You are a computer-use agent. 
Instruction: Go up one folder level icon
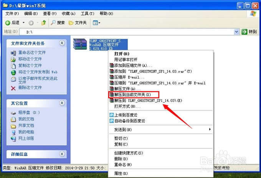pyautogui.click(x=44, y=23)
